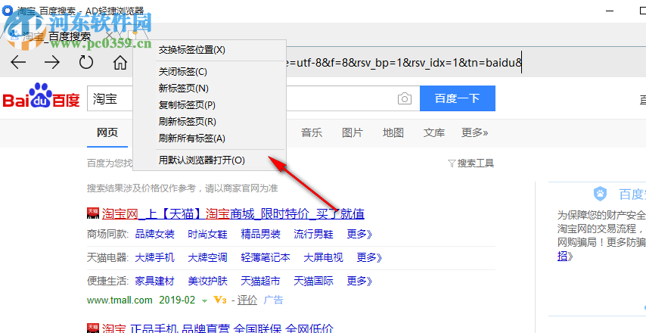Click the 天猫 favicon beside first result
This screenshot has height=333, width=646.
tap(93, 213)
